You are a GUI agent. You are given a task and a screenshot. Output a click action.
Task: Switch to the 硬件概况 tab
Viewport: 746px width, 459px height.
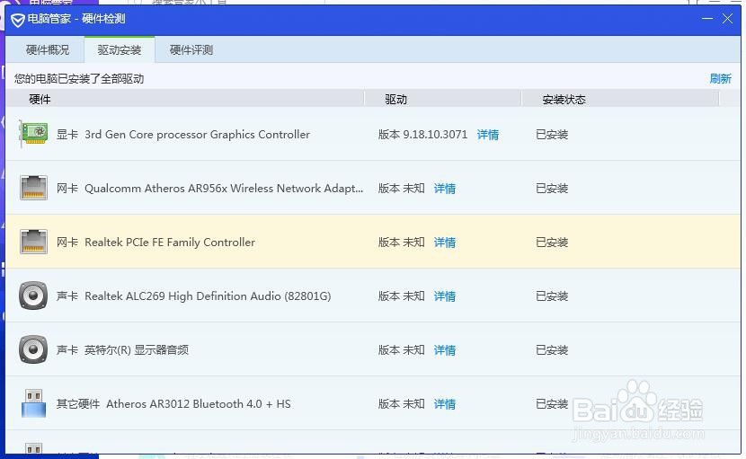click(x=48, y=50)
